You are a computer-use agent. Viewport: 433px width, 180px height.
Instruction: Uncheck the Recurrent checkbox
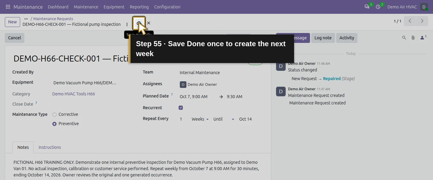181,108
